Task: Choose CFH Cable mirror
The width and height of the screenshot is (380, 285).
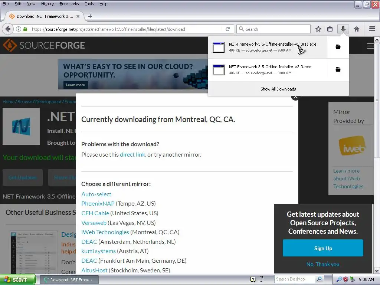Action: coord(95,213)
